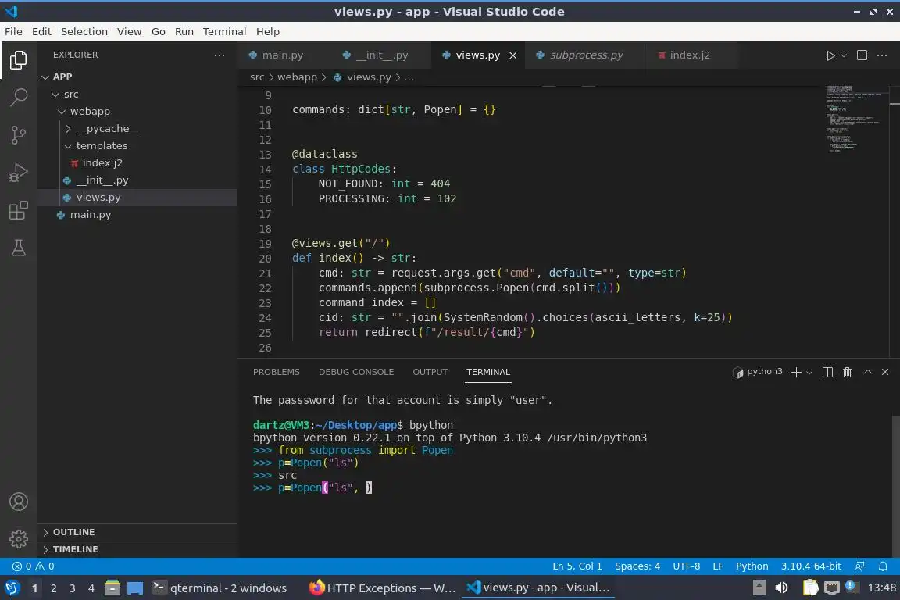
Task: Show the DEBUG CONSOLE panel tab
Action: pos(356,372)
